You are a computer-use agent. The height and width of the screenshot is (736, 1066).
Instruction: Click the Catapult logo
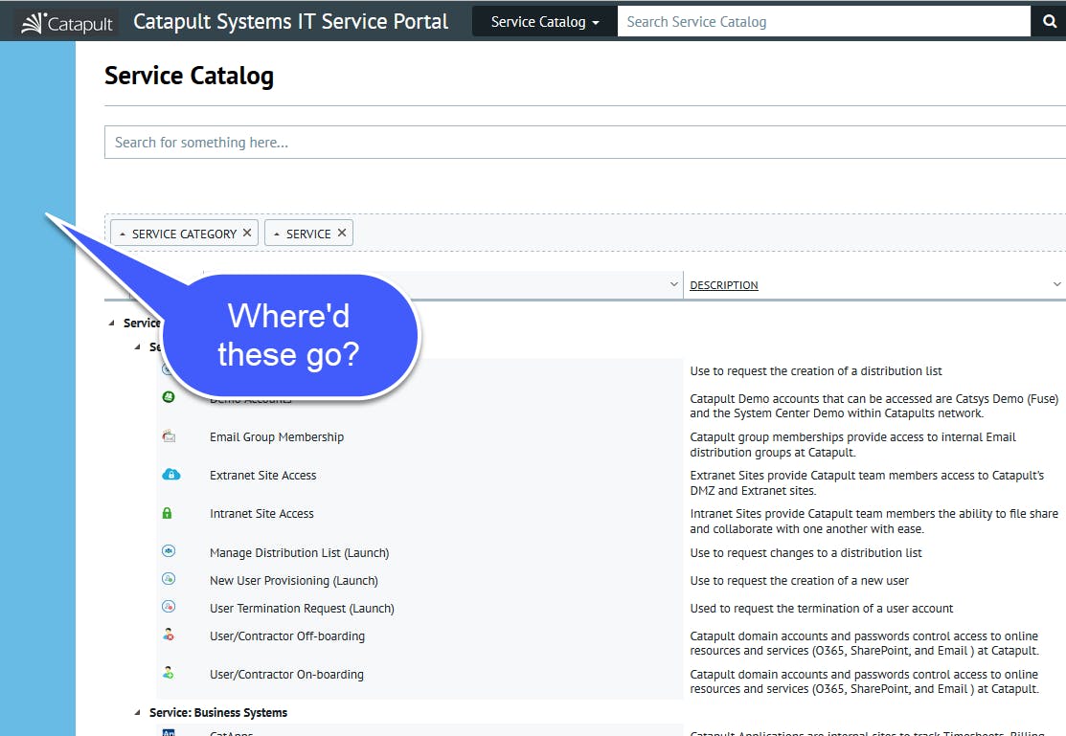coord(67,23)
